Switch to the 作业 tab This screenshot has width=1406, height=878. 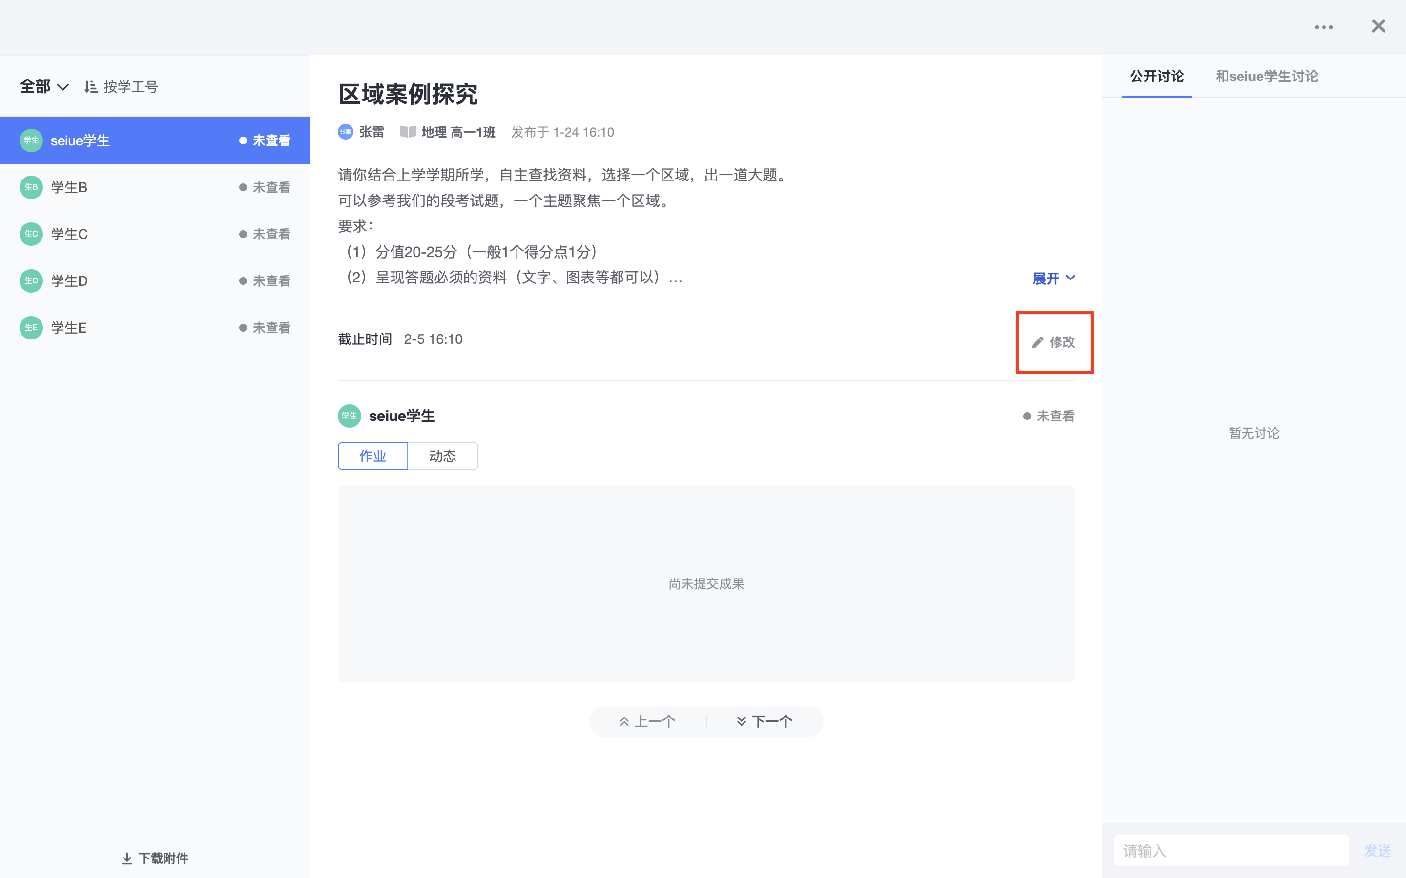373,456
